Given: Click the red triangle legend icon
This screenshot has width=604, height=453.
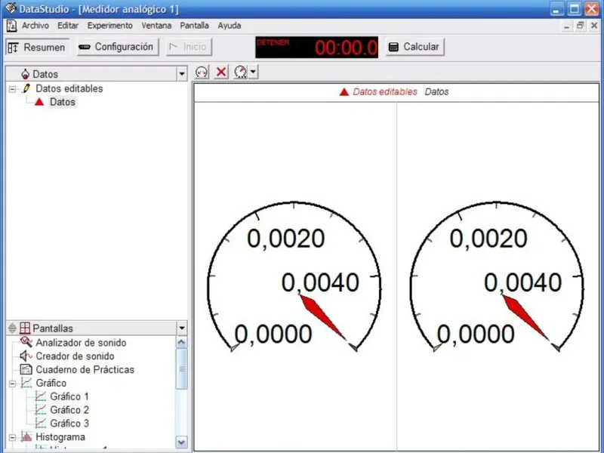Looking at the screenshot, I should [344, 92].
